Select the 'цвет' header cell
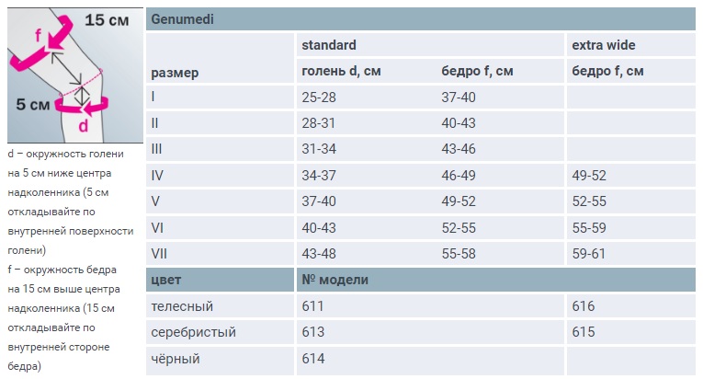Screen dimensions: 703x379 click(x=166, y=280)
